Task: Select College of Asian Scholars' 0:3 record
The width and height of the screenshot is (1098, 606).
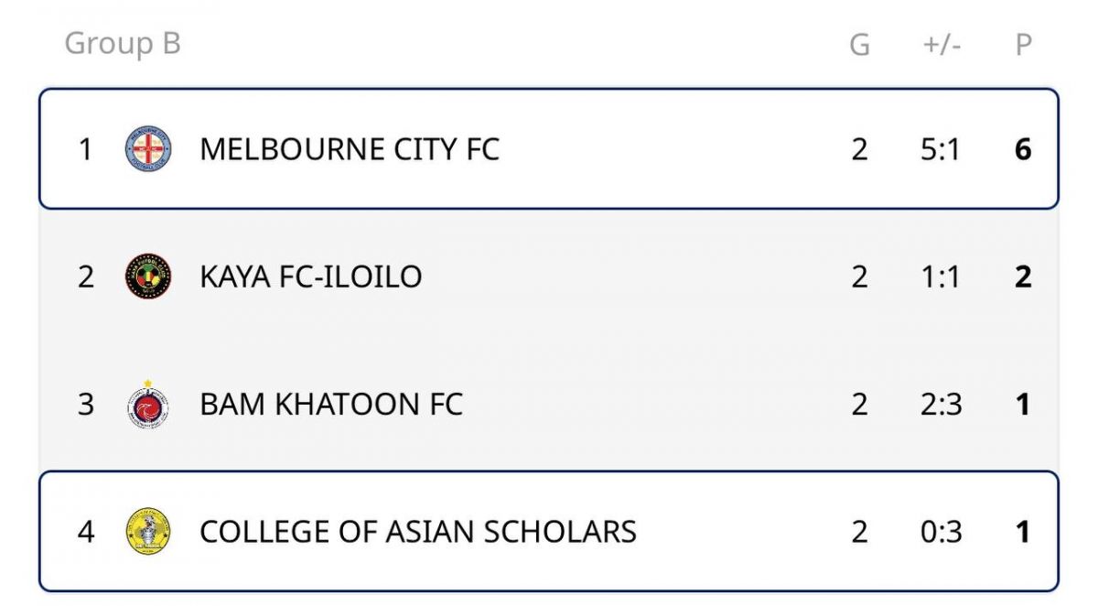Action: pos(942,531)
